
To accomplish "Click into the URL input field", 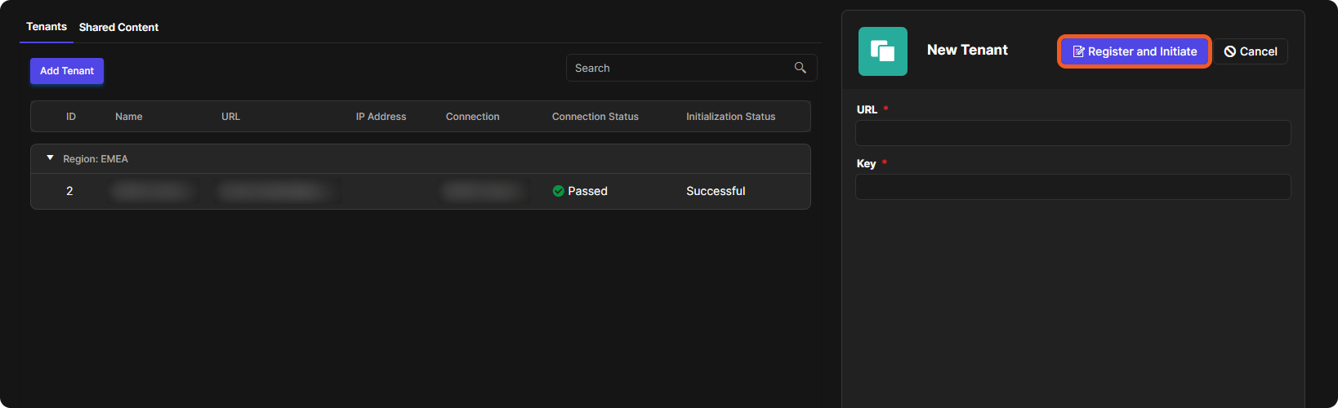I will coord(1073,133).
